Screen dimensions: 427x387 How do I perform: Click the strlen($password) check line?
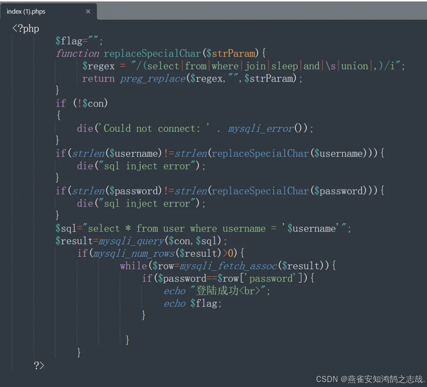(220, 191)
